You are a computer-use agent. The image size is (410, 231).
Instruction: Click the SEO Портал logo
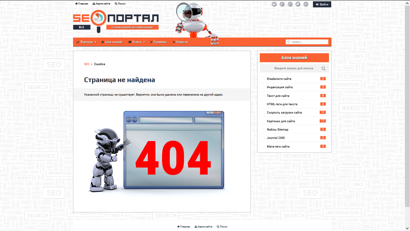pos(116,22)
